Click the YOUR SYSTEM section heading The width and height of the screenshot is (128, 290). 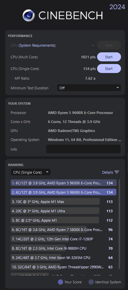(x=19, y=104)
